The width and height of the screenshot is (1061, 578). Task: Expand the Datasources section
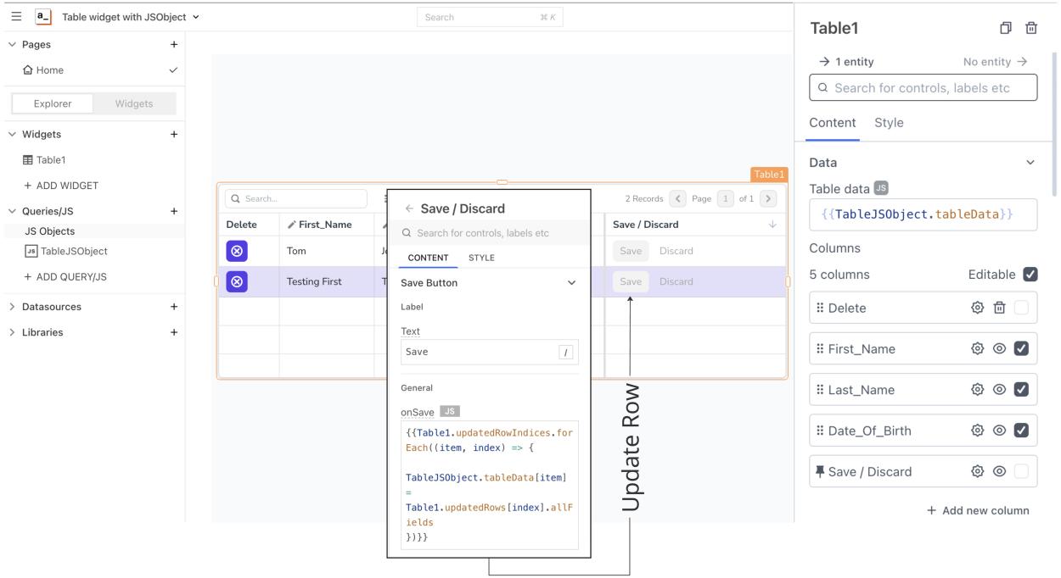pyautogui.click(x=12, y=307)
